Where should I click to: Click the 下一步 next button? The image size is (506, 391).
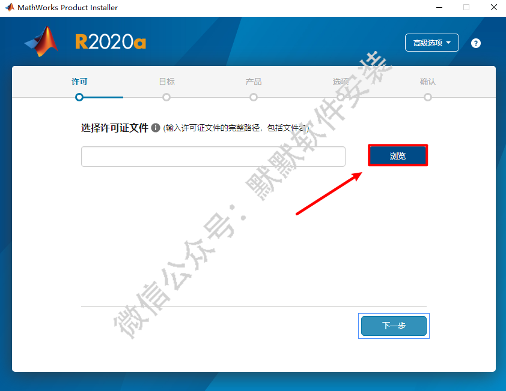click(x=394, y=326)
